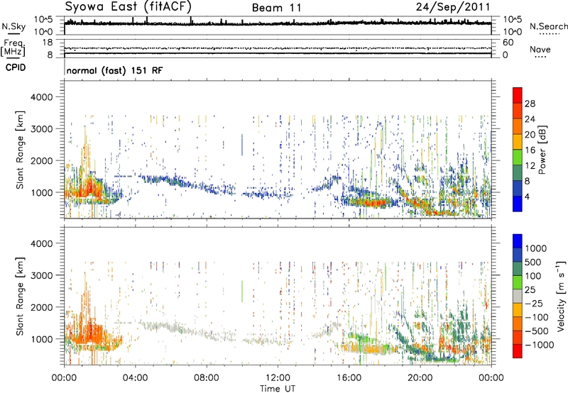Click the '2000' tick on the velocity panel
This screenshot has height=393, width=568.
tap(41, 307)
